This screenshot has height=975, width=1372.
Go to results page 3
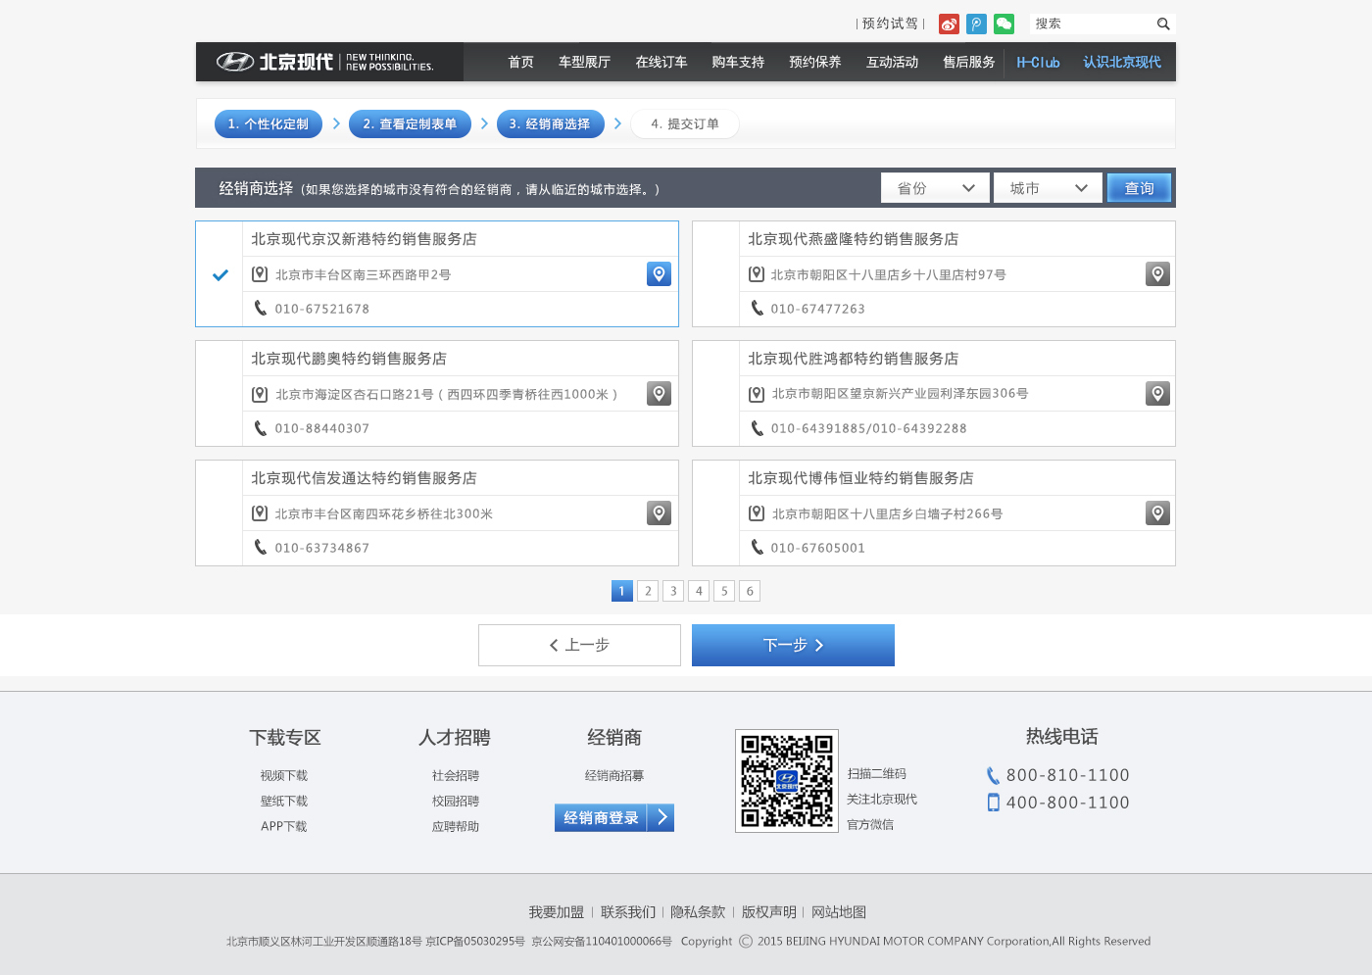(x=673, y=591)
